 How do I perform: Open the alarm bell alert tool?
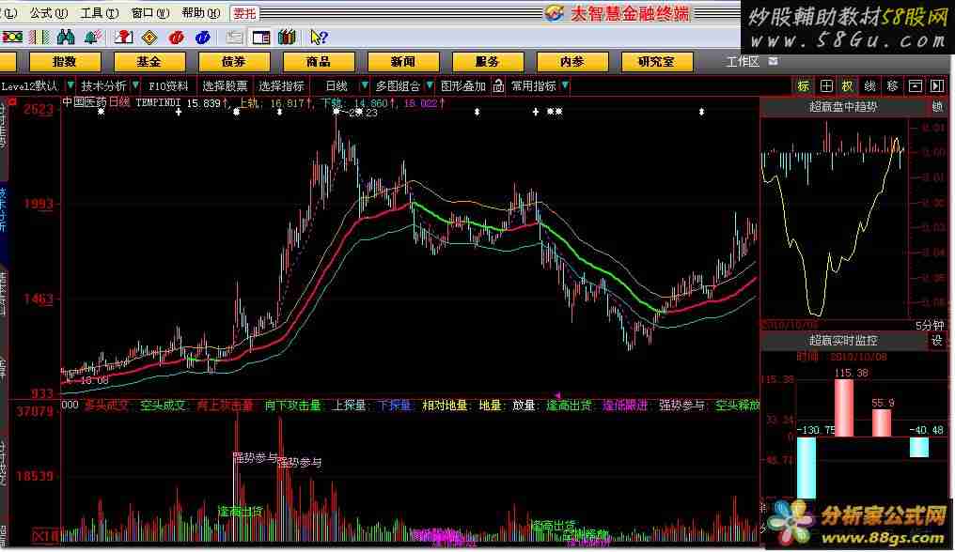[x=92, y=38]
